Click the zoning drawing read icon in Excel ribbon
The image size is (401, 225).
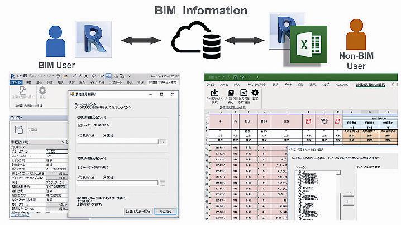pyautogui.click(x=231, y=92)
